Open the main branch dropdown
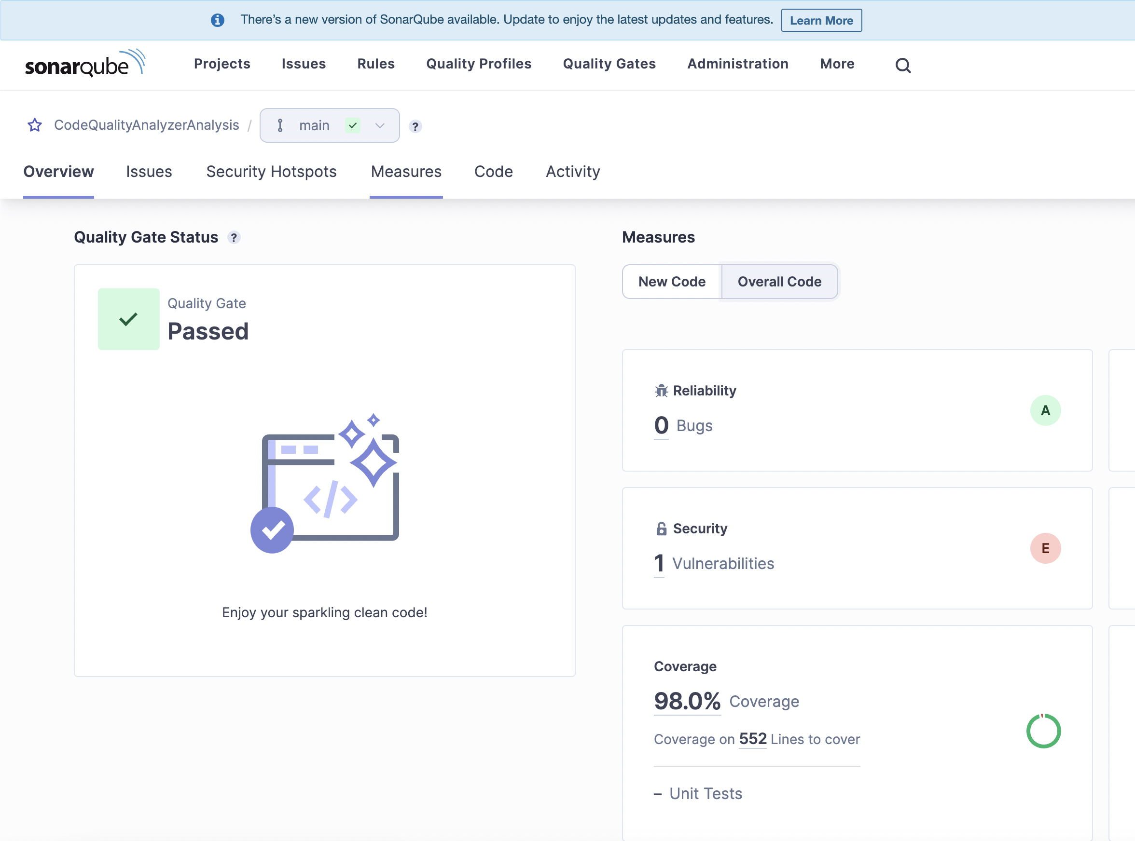The image size is (1135, 841). [x=330, y=125]
